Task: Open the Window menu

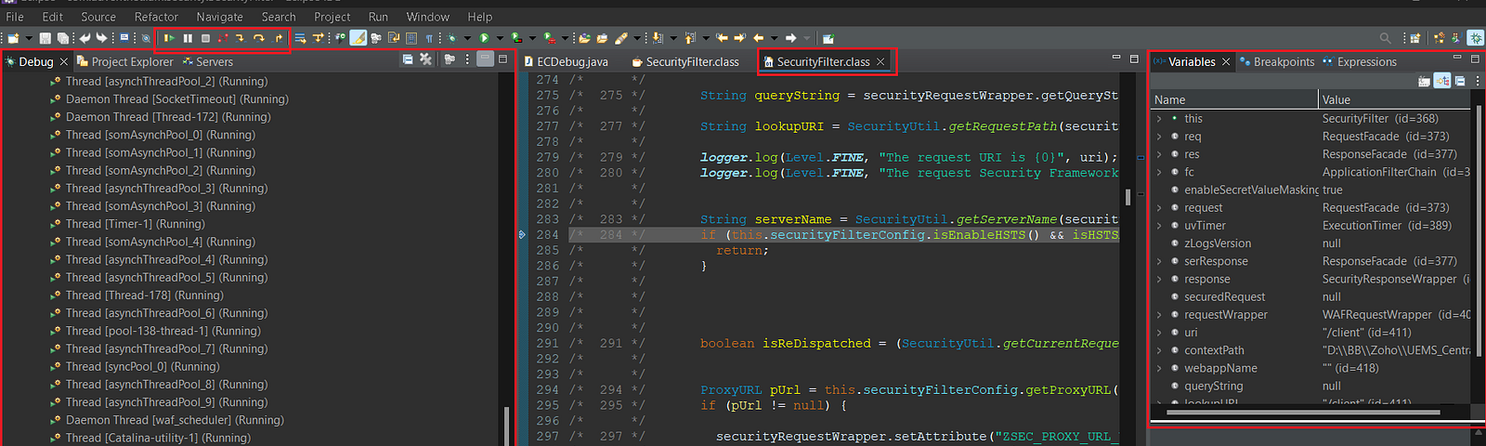Action: point(427,17)
